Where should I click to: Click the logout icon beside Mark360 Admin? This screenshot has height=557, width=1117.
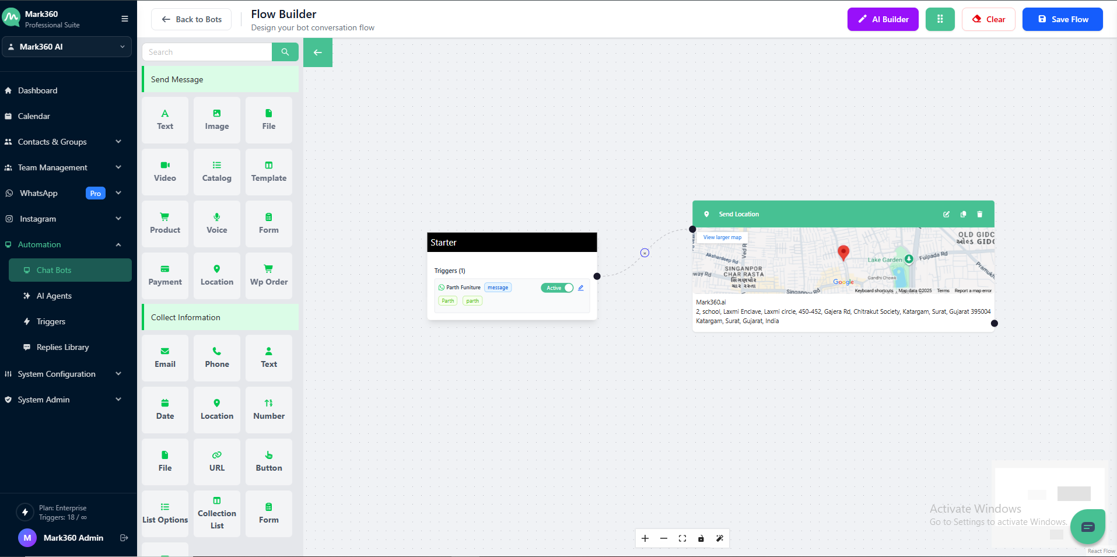tap(124, 538)
